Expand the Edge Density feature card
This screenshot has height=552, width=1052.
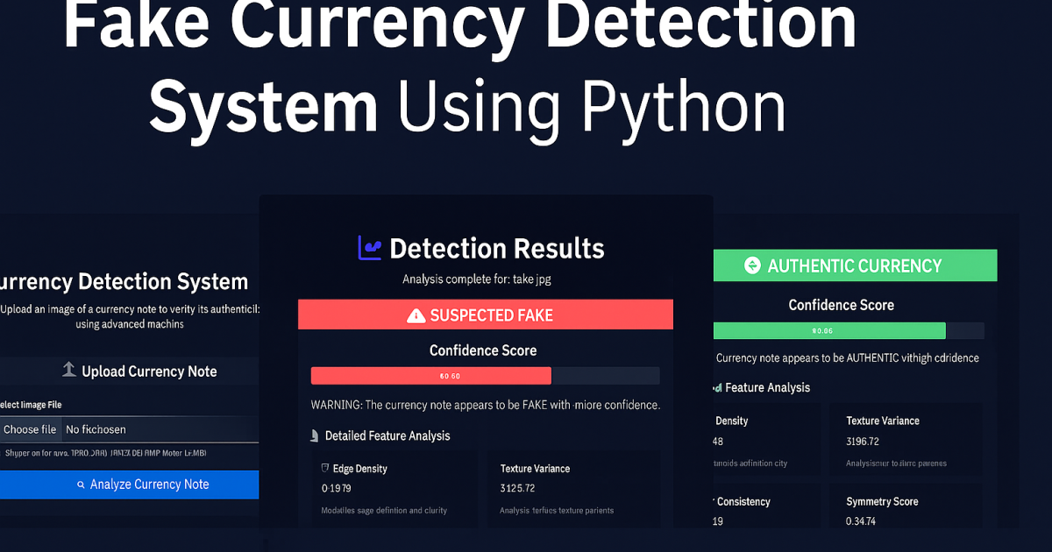pyautogui.click(x=394, y=486)
